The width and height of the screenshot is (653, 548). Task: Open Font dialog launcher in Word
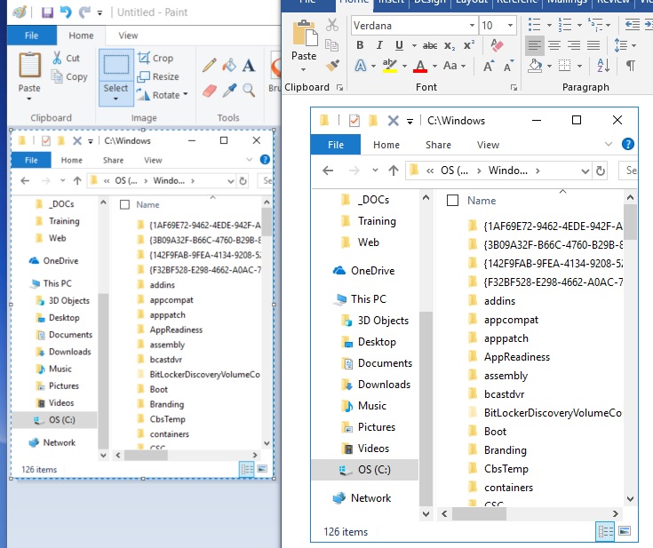click(514, 87)
